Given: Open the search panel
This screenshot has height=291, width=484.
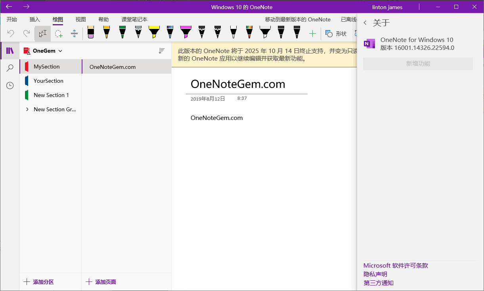Looking at the screenshot, I should pyautogui.click(x=10, y=68).
